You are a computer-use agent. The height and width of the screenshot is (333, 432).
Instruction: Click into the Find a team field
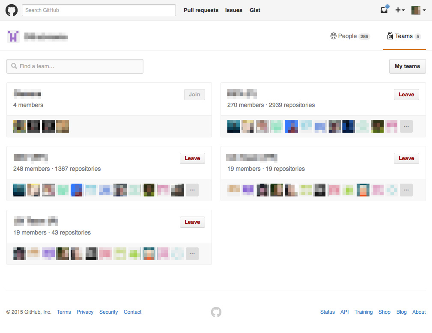point(75,66)
